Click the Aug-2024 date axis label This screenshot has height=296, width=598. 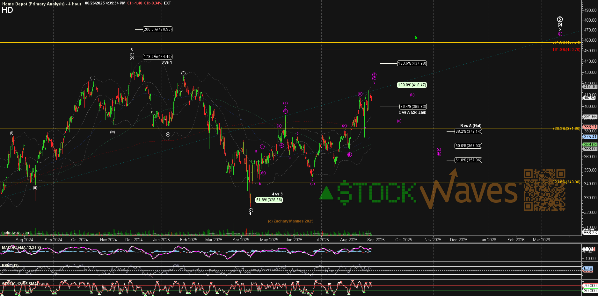[24, 240]
